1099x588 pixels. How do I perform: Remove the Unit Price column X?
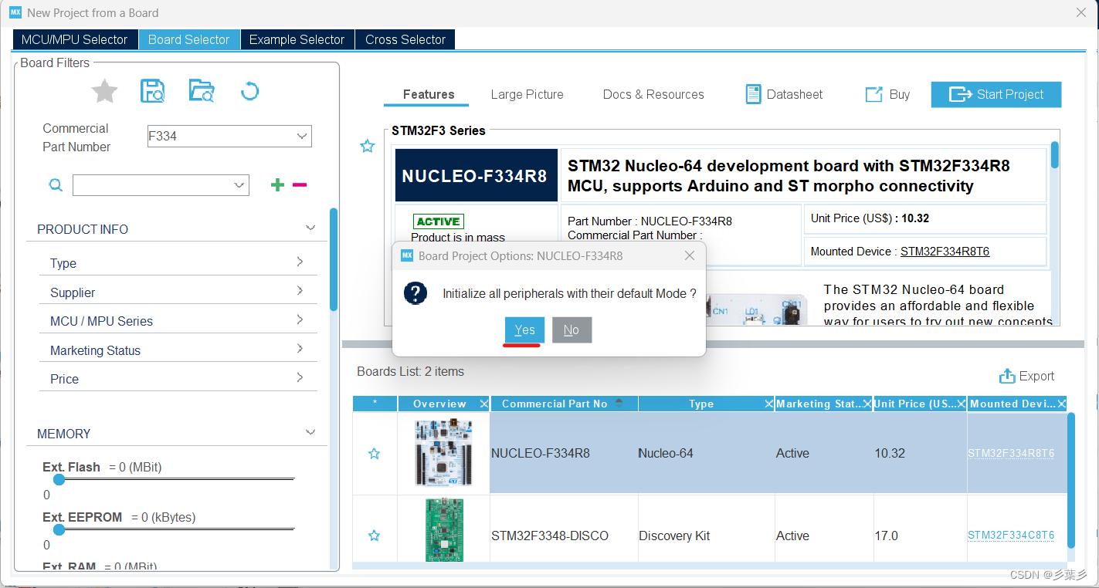[x=962, y=404]
